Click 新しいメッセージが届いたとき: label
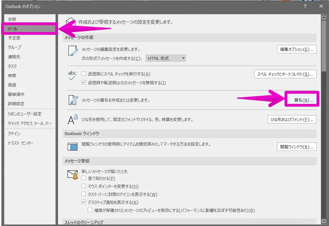 (x=105, y=171)
